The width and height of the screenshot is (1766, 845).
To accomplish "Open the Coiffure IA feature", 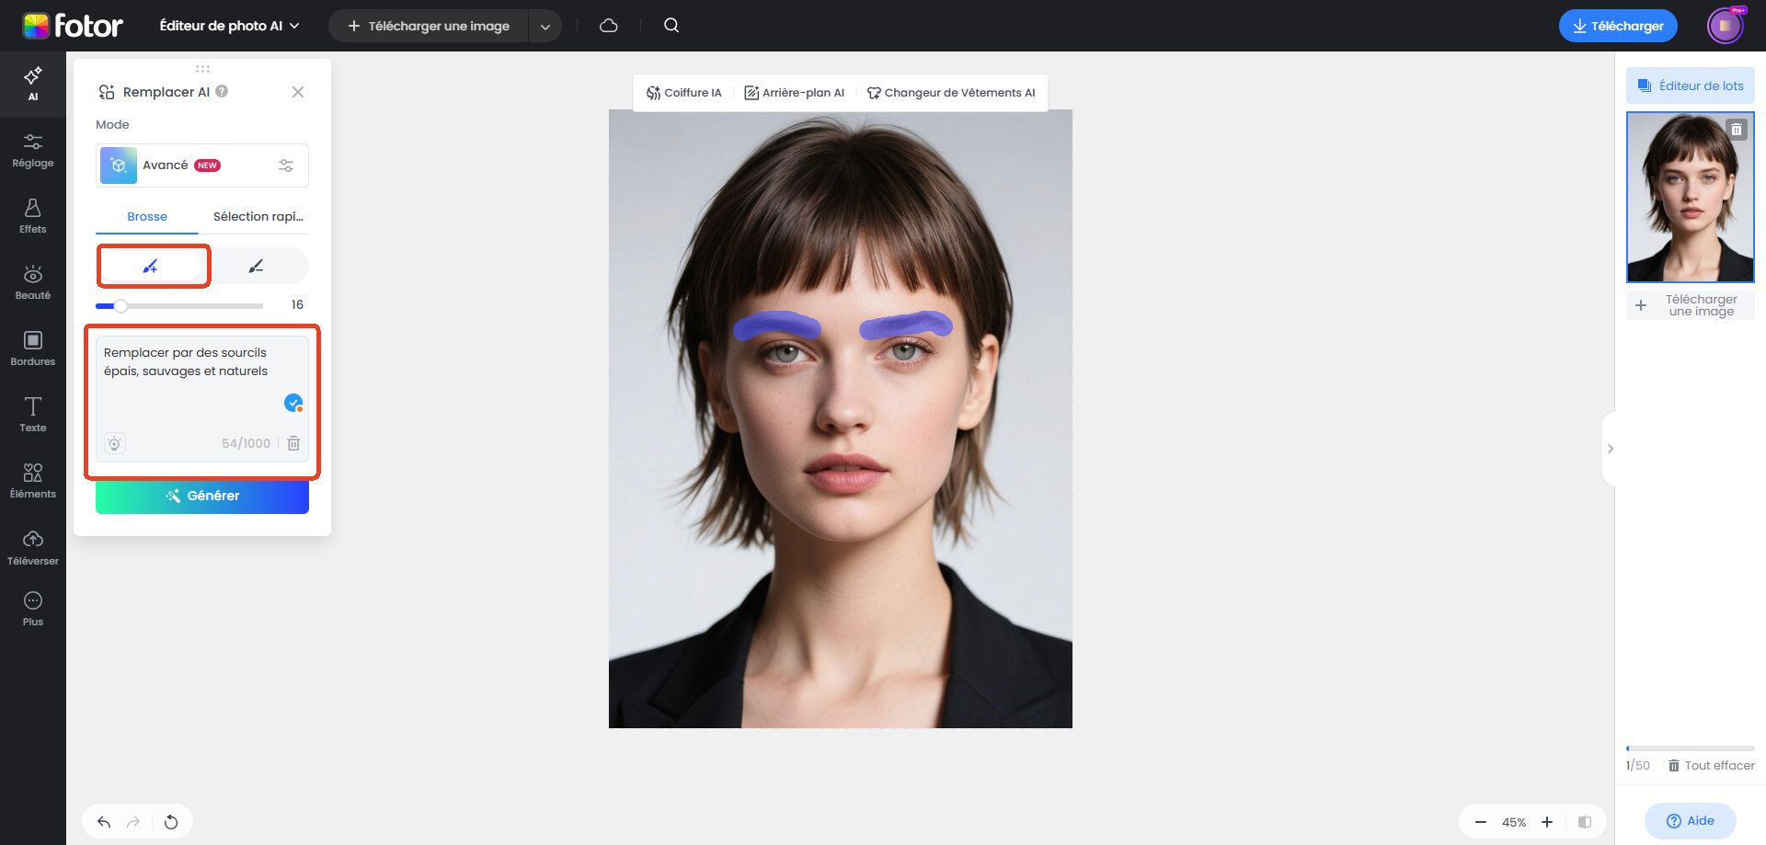I will click(x=684, y=92).
